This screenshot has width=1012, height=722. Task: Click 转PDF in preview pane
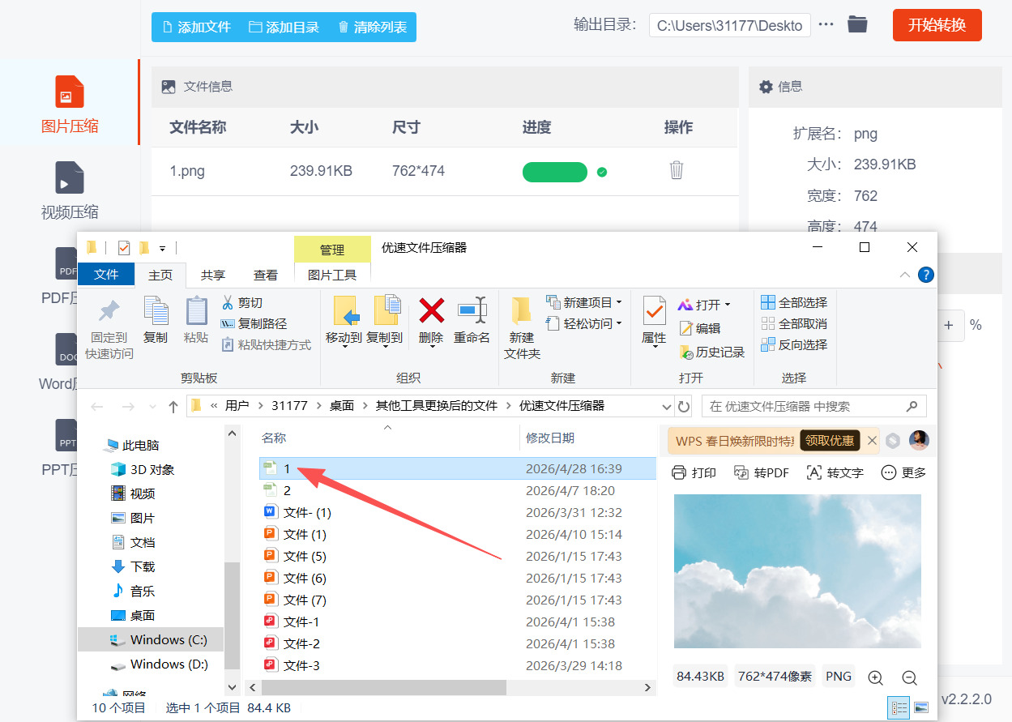(761, 472)
